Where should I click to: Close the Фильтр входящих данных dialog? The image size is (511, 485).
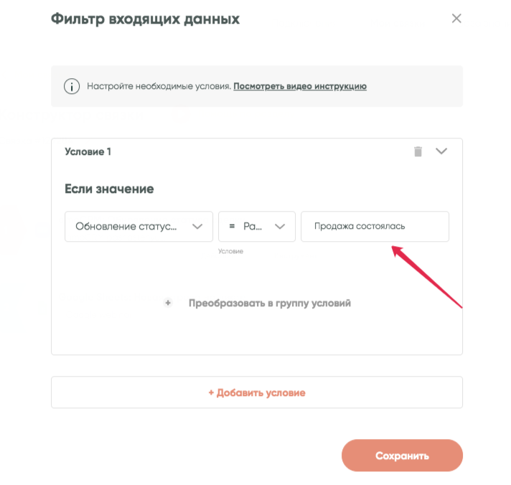tap(456, 19)
